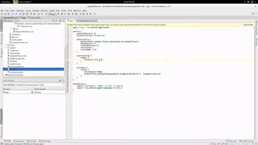Open the Favorites side tool tab
258x145 pixels.
pyautogui.click(x=1, y=132)
